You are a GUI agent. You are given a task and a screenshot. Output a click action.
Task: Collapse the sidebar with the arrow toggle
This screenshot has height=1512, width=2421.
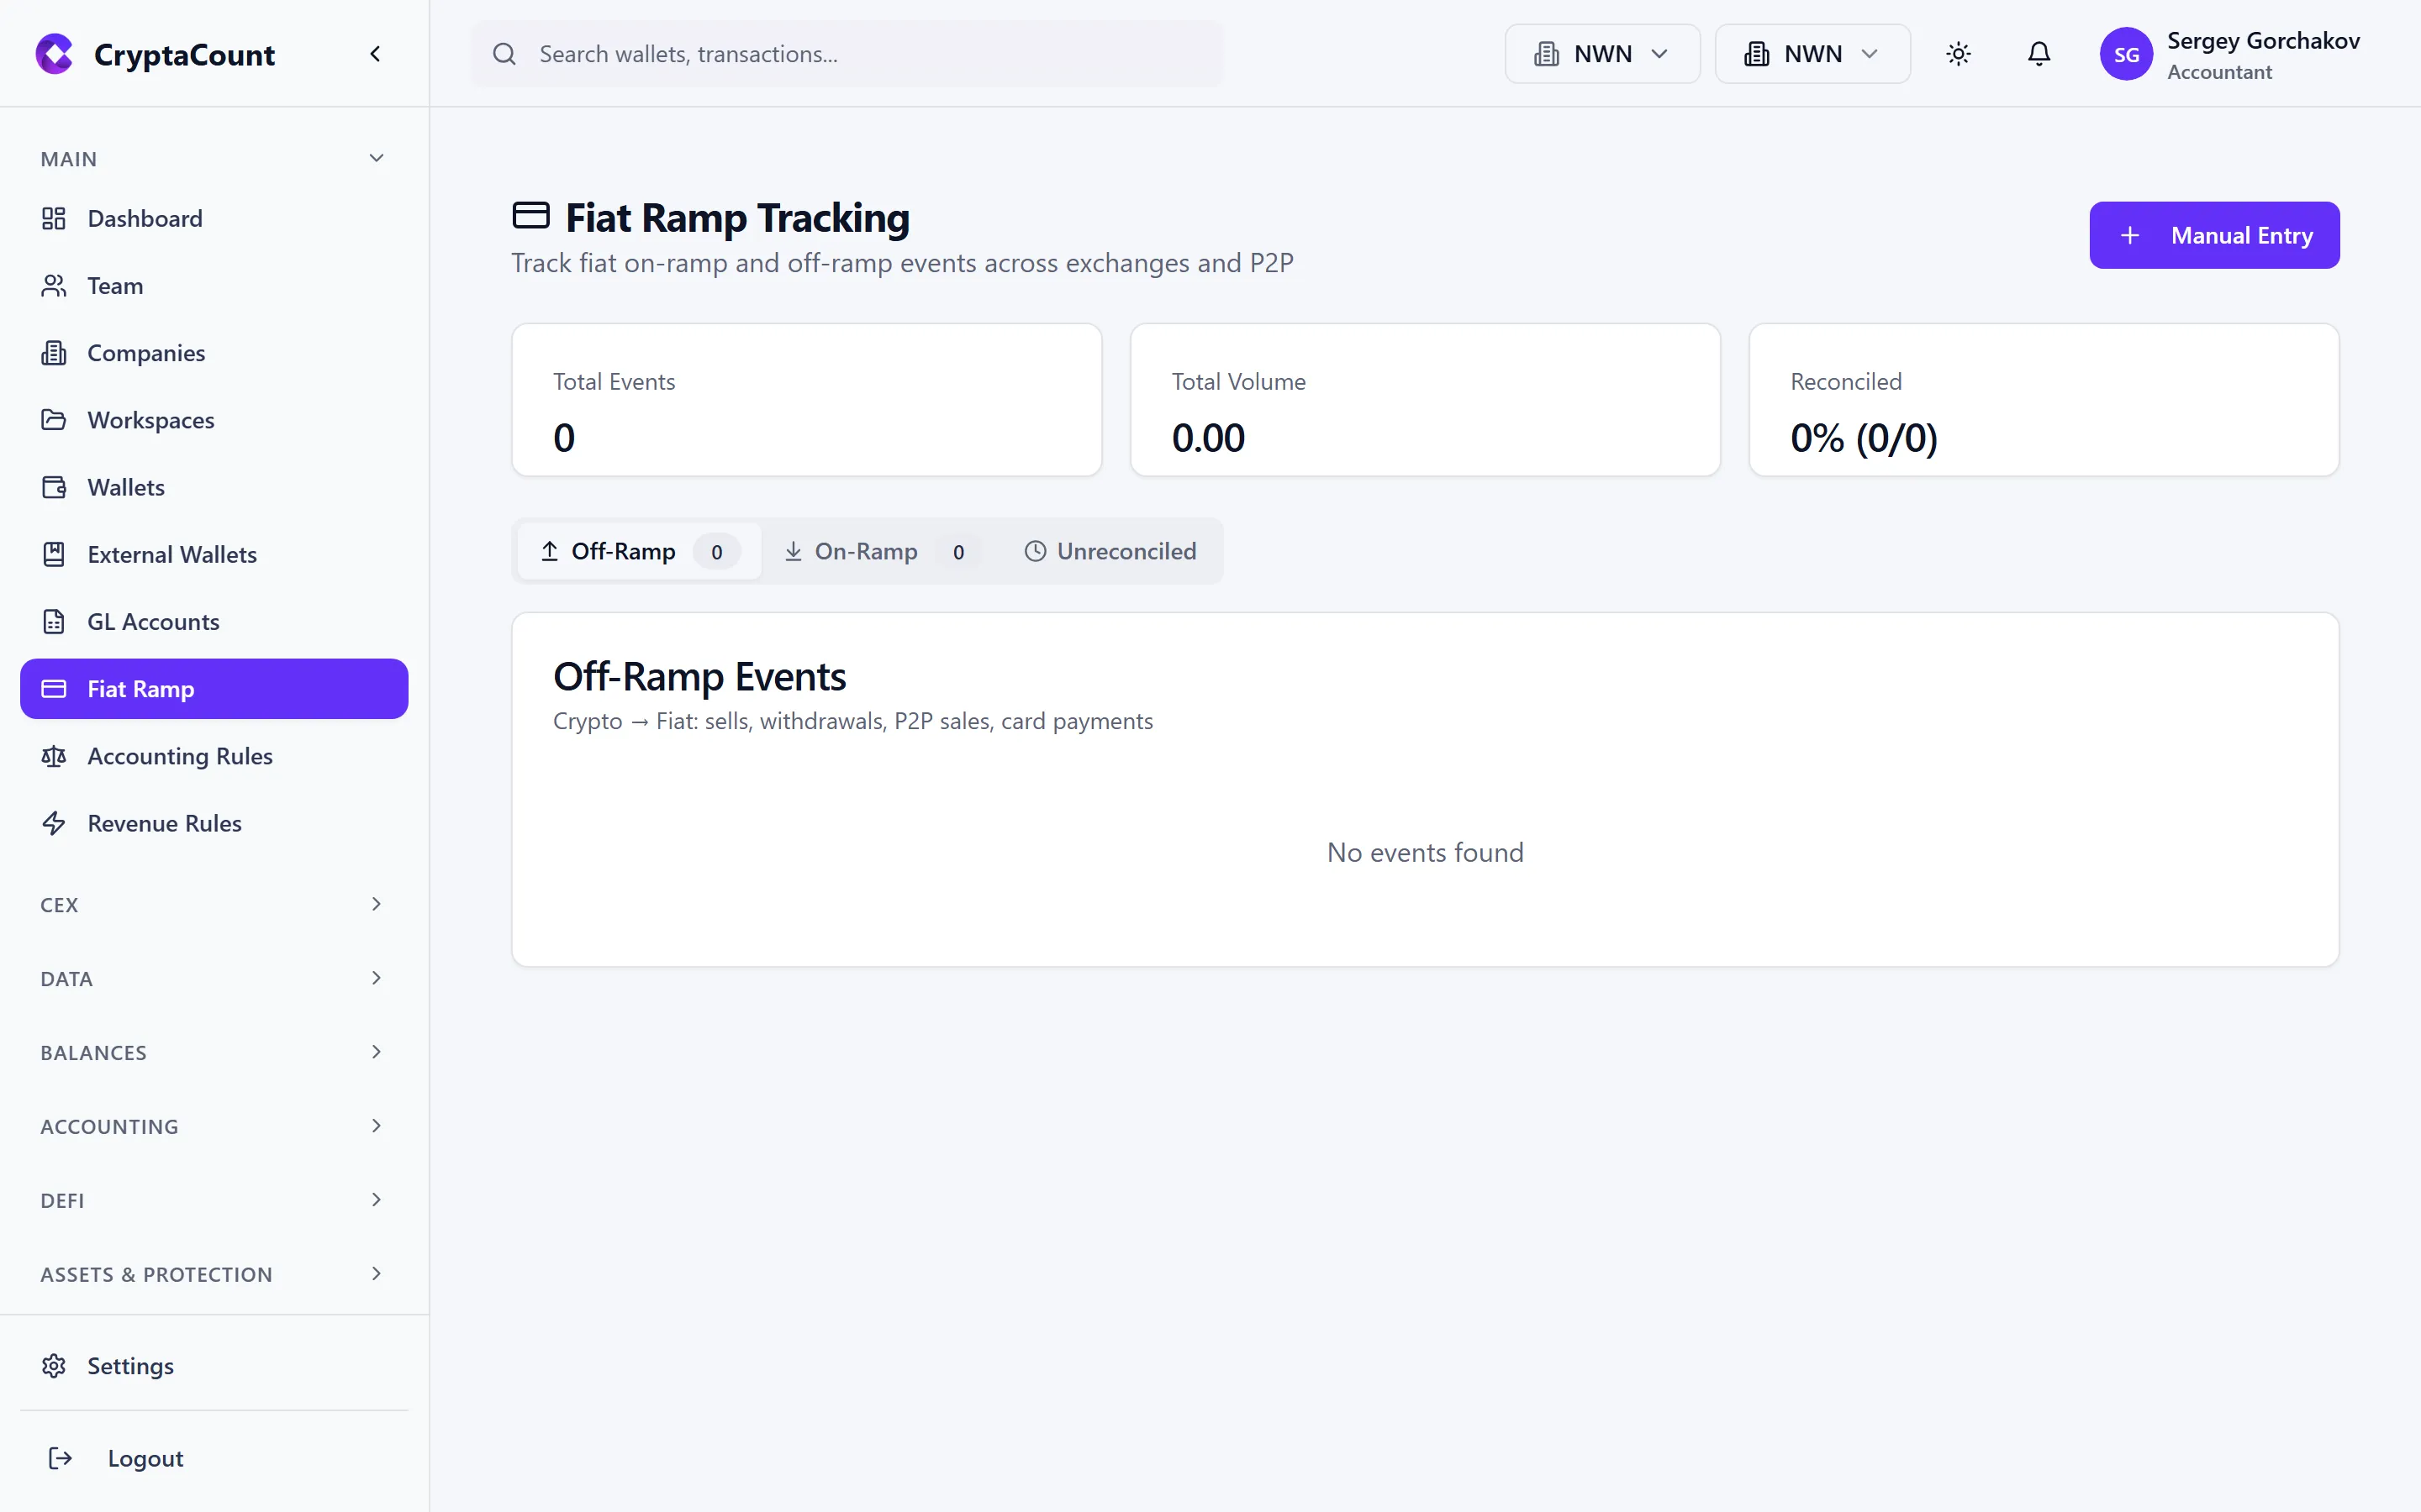point(376,53)
